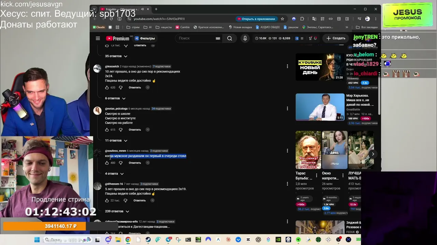Open a new browser tab
The width and height of the screenshot is (437, 245).
156,9
